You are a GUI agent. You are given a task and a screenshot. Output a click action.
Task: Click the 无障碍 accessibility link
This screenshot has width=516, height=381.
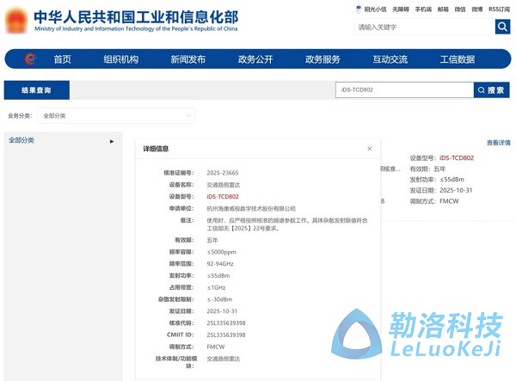(x=401, y=9)
